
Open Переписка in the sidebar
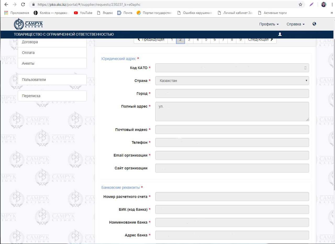[x=52, y=96]
